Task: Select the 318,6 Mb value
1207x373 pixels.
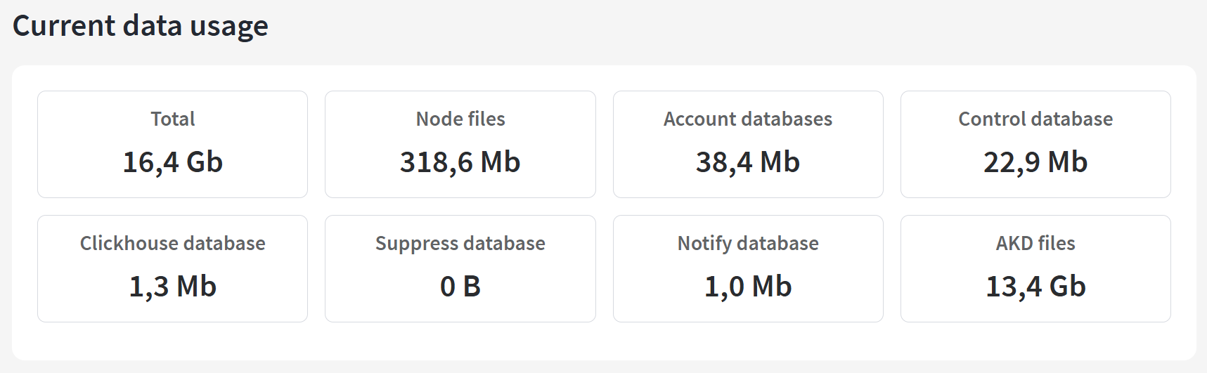Action: [460, 162]
